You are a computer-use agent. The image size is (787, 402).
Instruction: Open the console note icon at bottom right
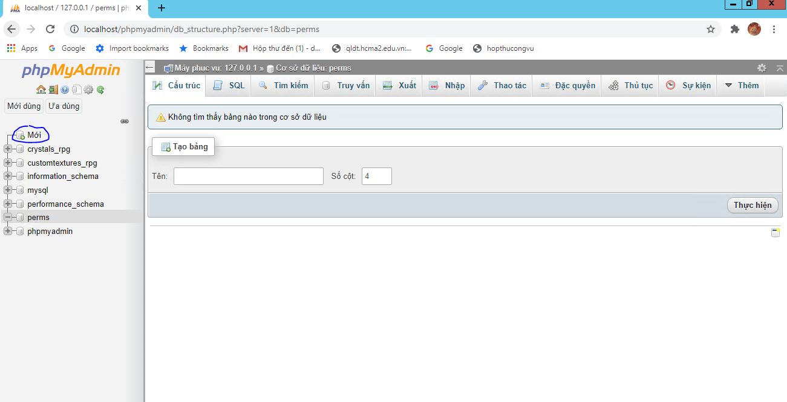point(776,233)
